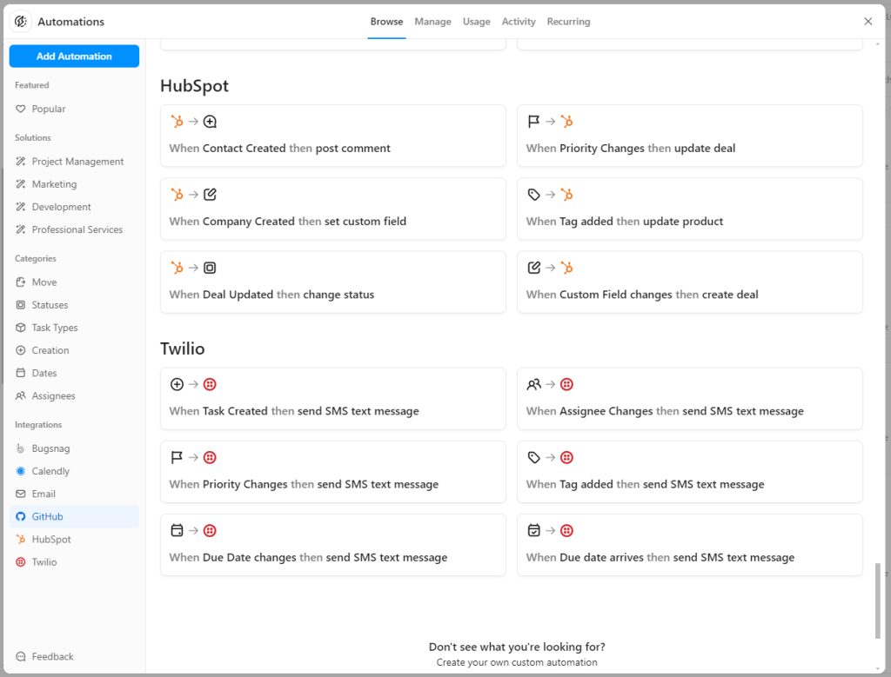Close the Automations dialog
891x677 pixels.
tap(868, 22)
